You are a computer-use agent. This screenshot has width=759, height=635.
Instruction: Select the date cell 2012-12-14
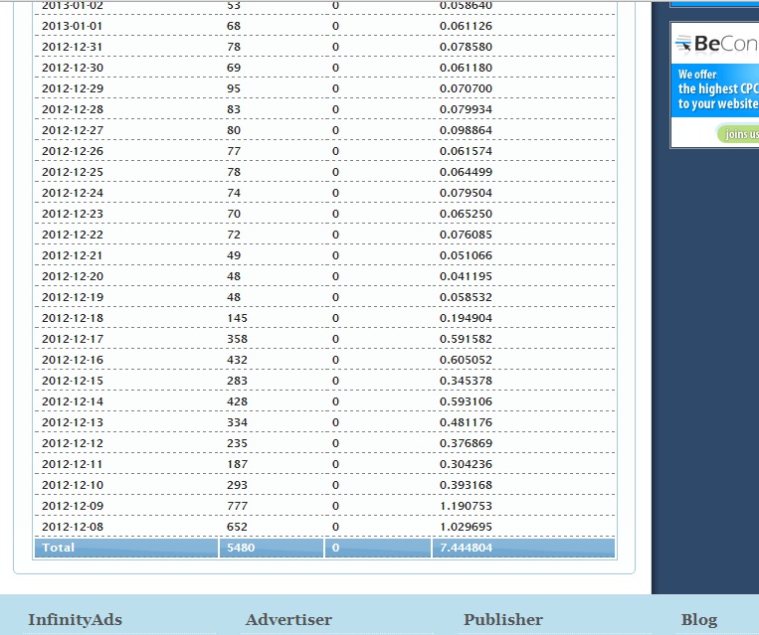[73, 401]
